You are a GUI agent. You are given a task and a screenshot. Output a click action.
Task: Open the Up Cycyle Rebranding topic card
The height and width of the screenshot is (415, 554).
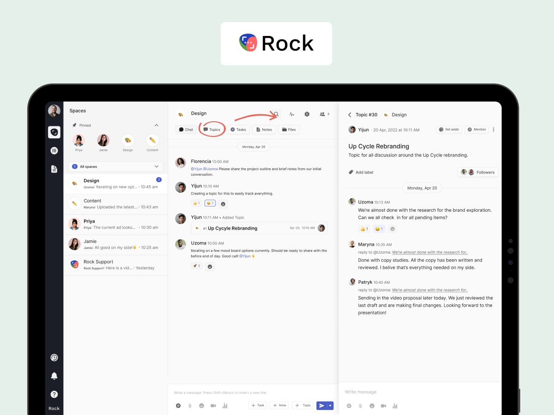(259, 228)
